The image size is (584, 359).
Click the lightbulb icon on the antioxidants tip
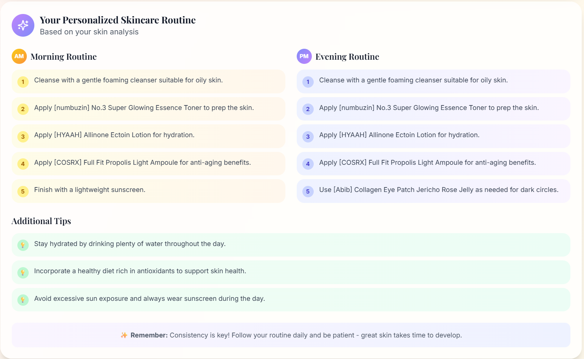(23, 272)
